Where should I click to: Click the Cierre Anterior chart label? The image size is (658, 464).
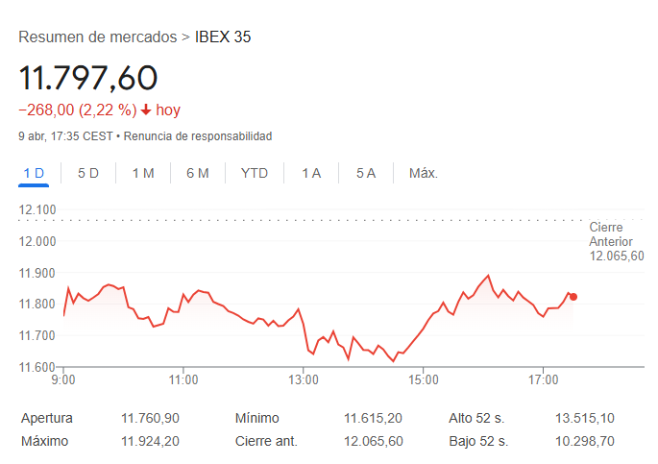pos(616,241)
